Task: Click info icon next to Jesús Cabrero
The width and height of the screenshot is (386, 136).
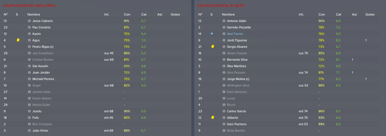Action: coord(29,21)
